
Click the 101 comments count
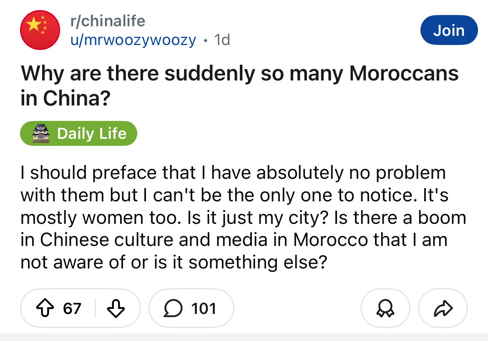[204, 308]
